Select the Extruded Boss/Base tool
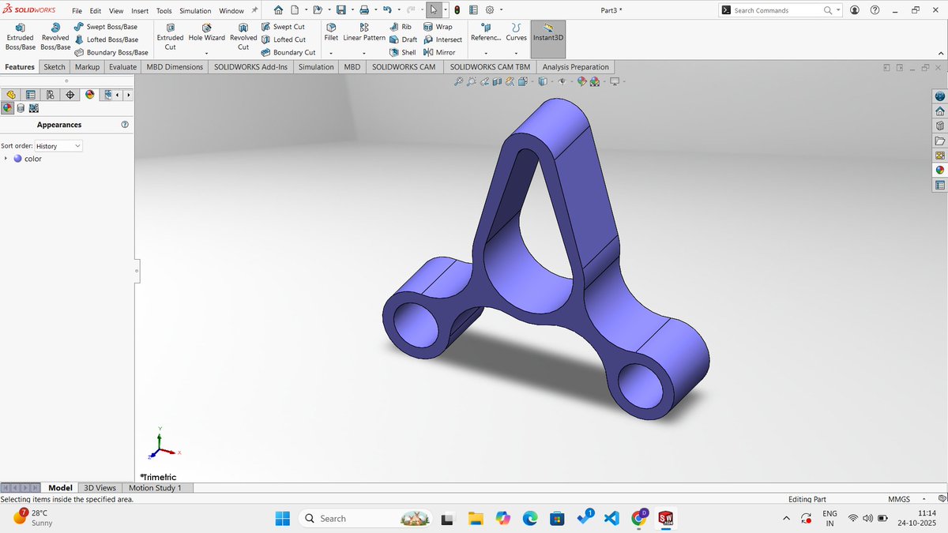This screenshot has width=948, height=533. [20, 37]
